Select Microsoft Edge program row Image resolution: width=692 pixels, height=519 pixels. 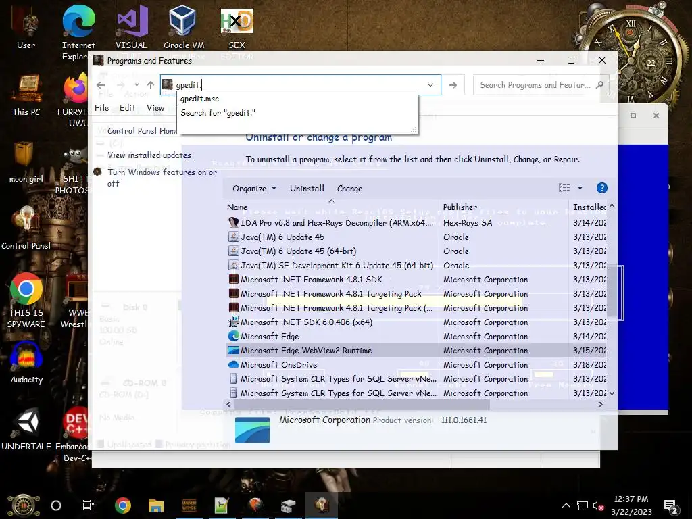[x=416, y=337]
